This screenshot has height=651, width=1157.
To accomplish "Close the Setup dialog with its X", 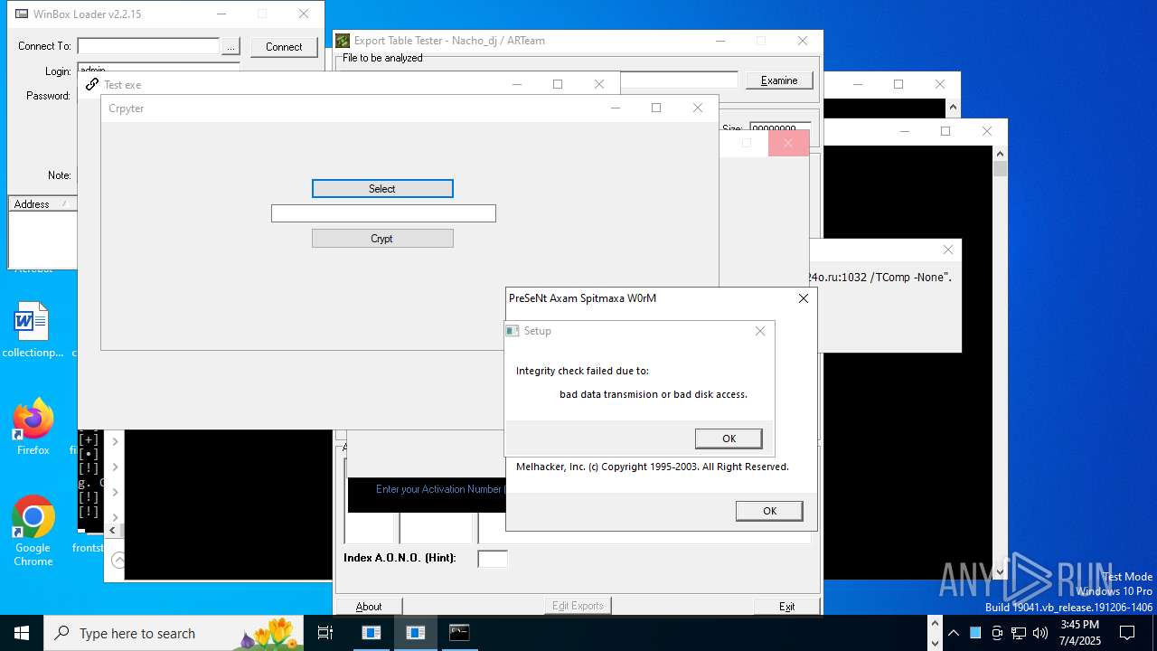I will (760, 331).
